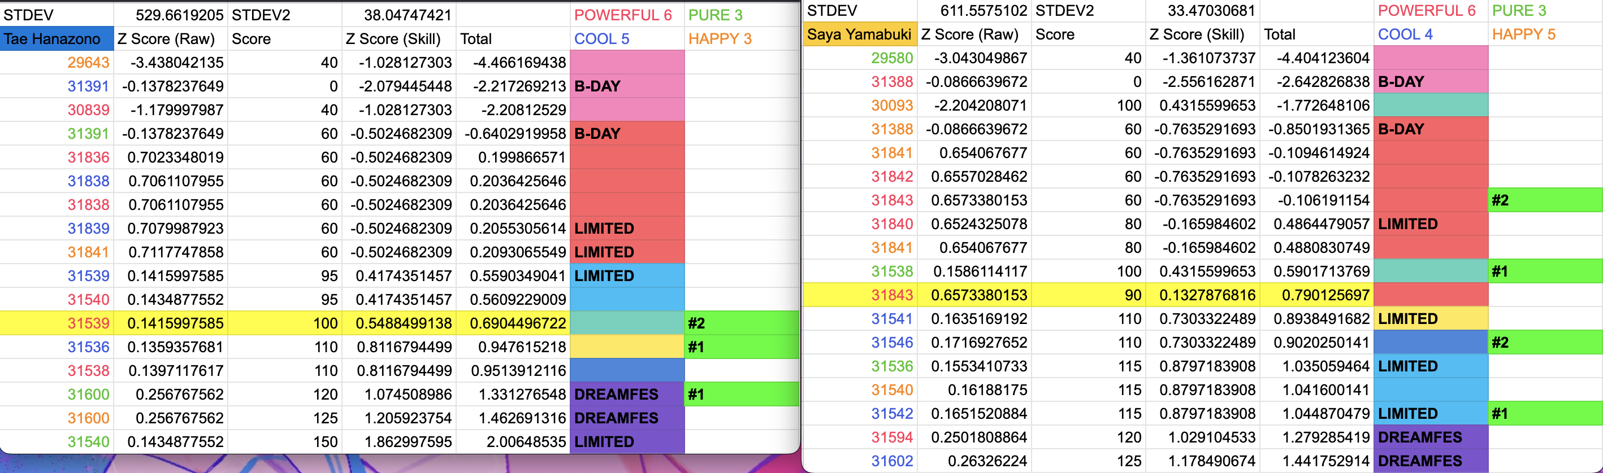Select total cell 0.9020250141
Viewport: 1603px width, 473px height.
(1317, 342)
